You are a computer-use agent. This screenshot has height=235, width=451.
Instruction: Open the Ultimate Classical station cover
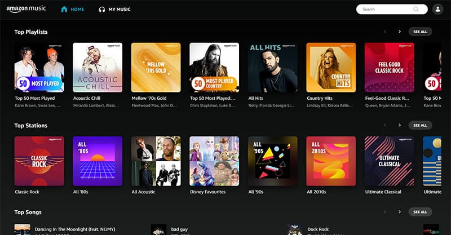[390, 161]
